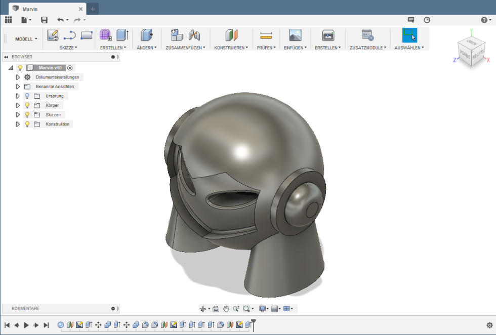Select the offset plane tool above KONSTRUIEREN
496x335 pixels.
231,35
